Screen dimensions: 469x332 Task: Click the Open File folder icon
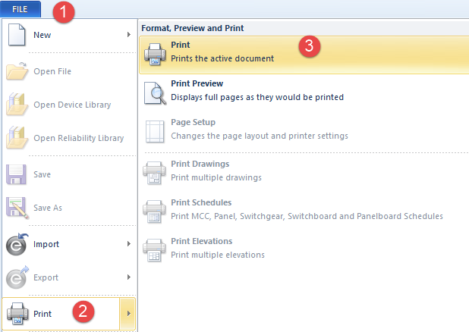click(x=17, y=71)
